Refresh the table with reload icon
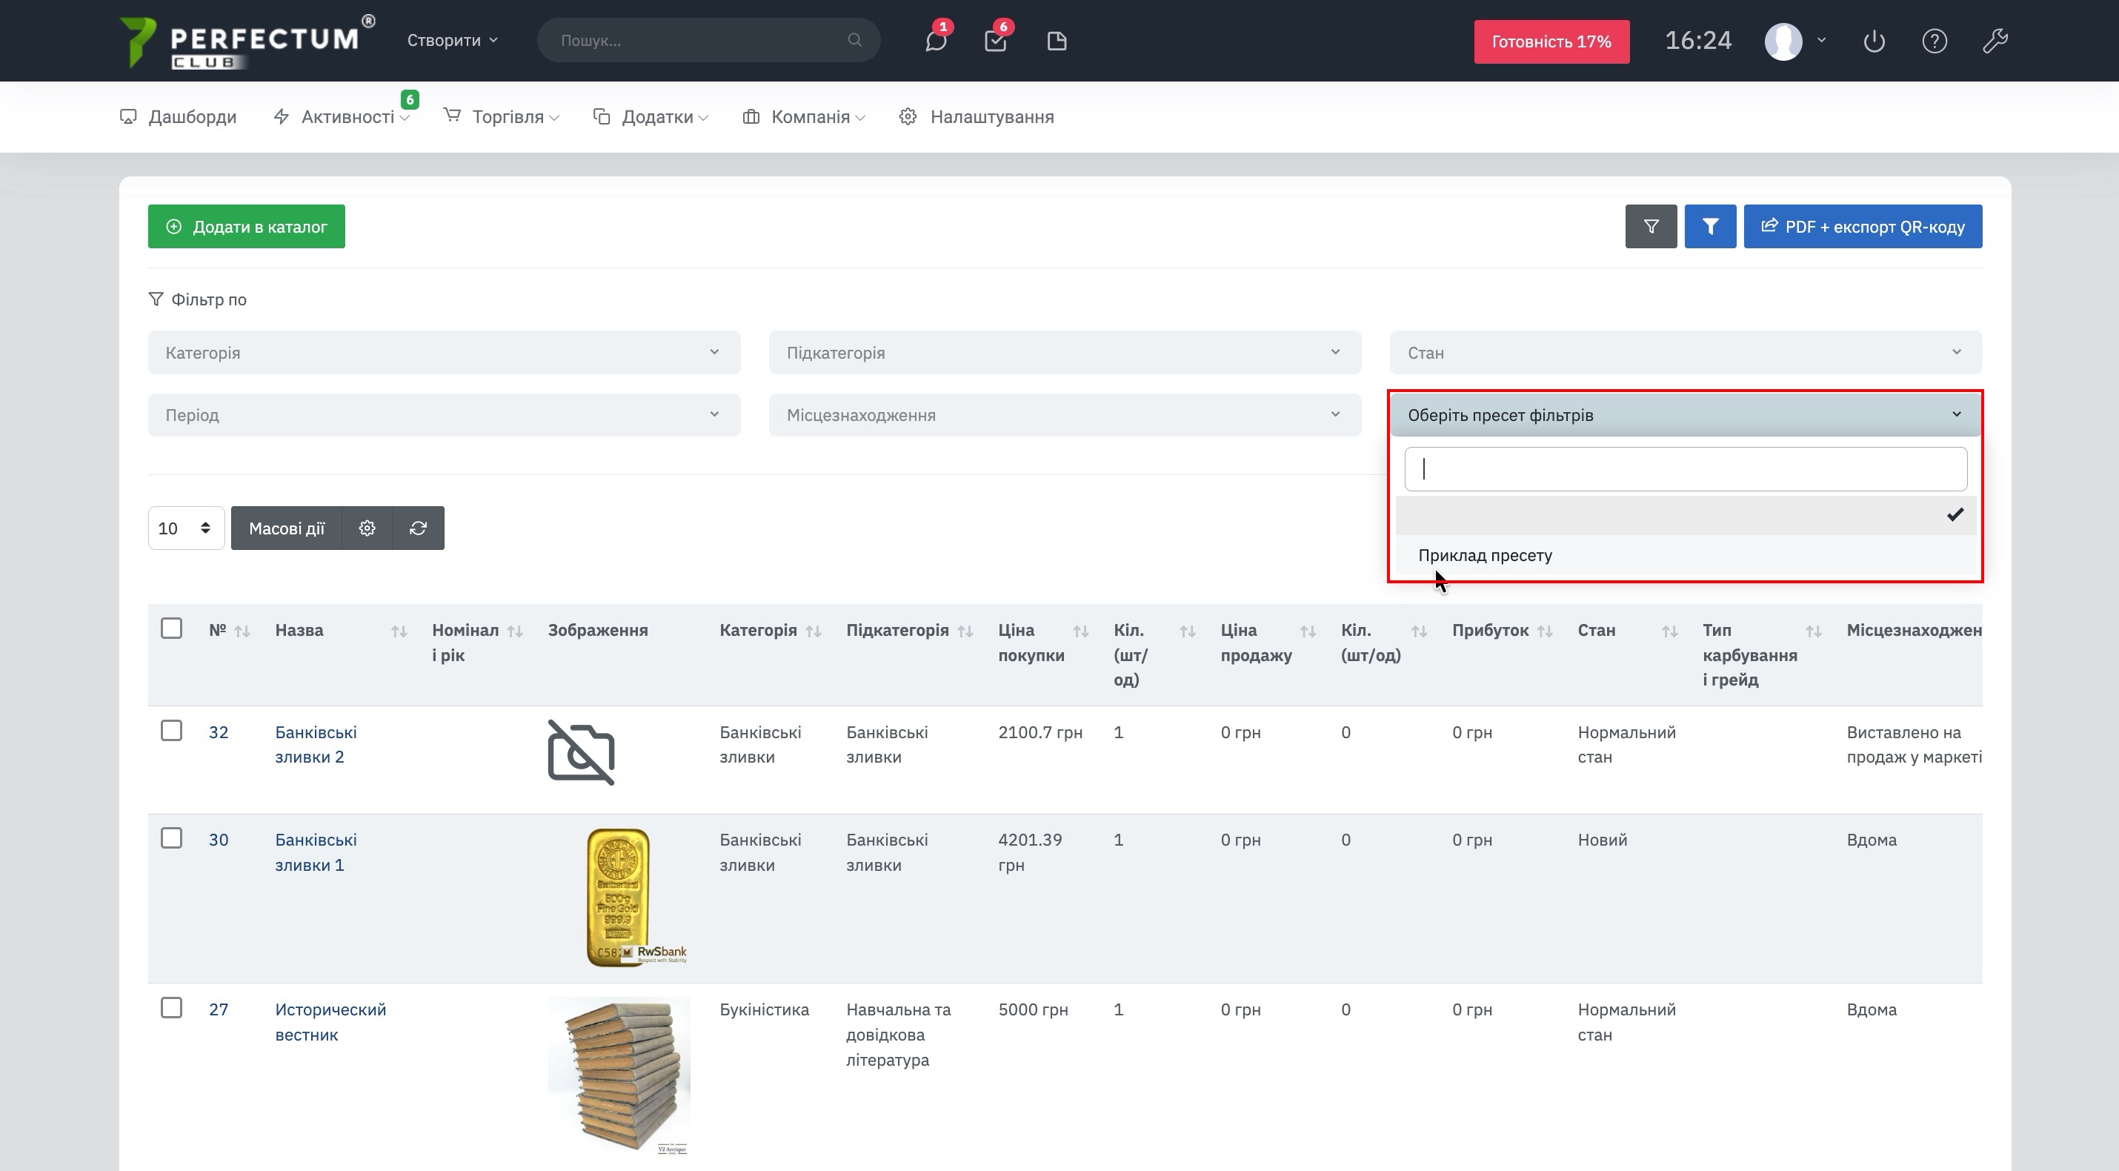Screen dimensions: 2119x1171 pyautogui.click(x=418, y=528)
